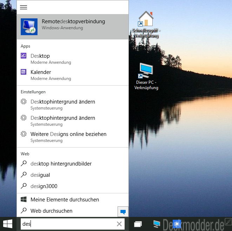
Task: Click the magnifier icon beside desigual
Action: coord(24,175)
